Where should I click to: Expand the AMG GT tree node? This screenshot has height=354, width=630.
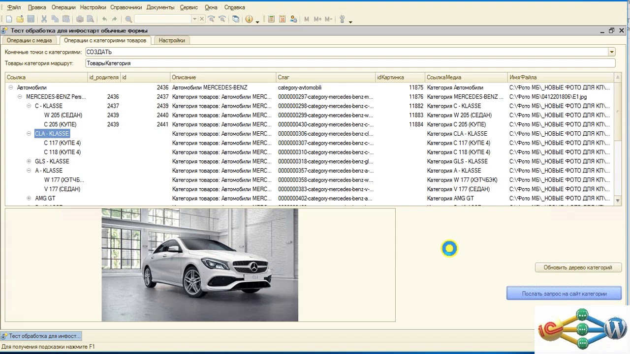tap(29, 198)
